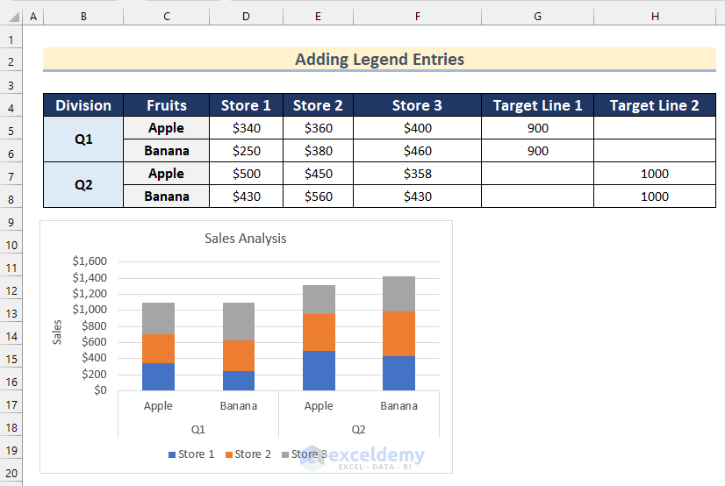Click the Store 2 header cell
The height and width of the screenshot is (486, 725).
[318, 105]
